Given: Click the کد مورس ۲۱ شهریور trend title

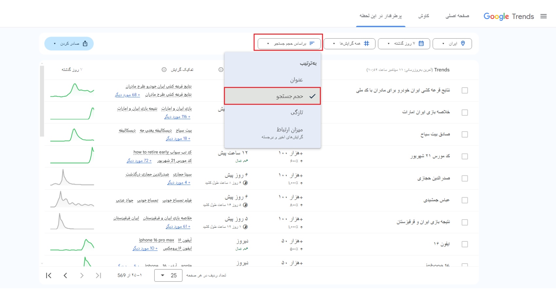Looking at the screenshot, I should click(x=430, y=156).
